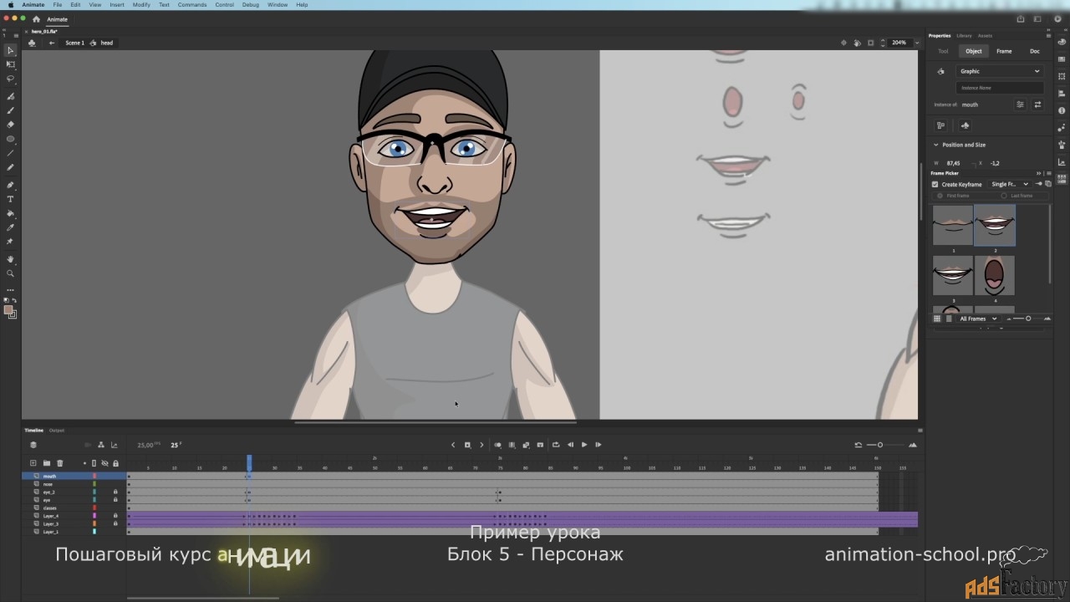Select mouth frame 4 open-mouth thumbnail

(994, 275)
